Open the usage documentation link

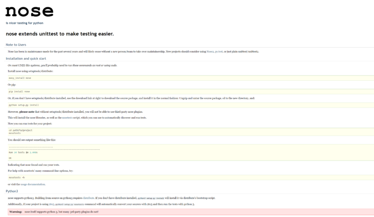coord(33,184)
